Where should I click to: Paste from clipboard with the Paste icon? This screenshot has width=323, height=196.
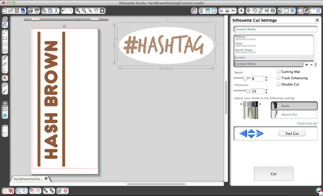[x=50, y=10]
